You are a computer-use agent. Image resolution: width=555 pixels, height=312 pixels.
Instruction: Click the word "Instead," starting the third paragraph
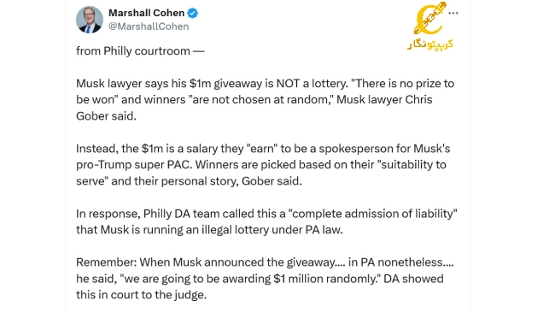click(x=97, y=149)
